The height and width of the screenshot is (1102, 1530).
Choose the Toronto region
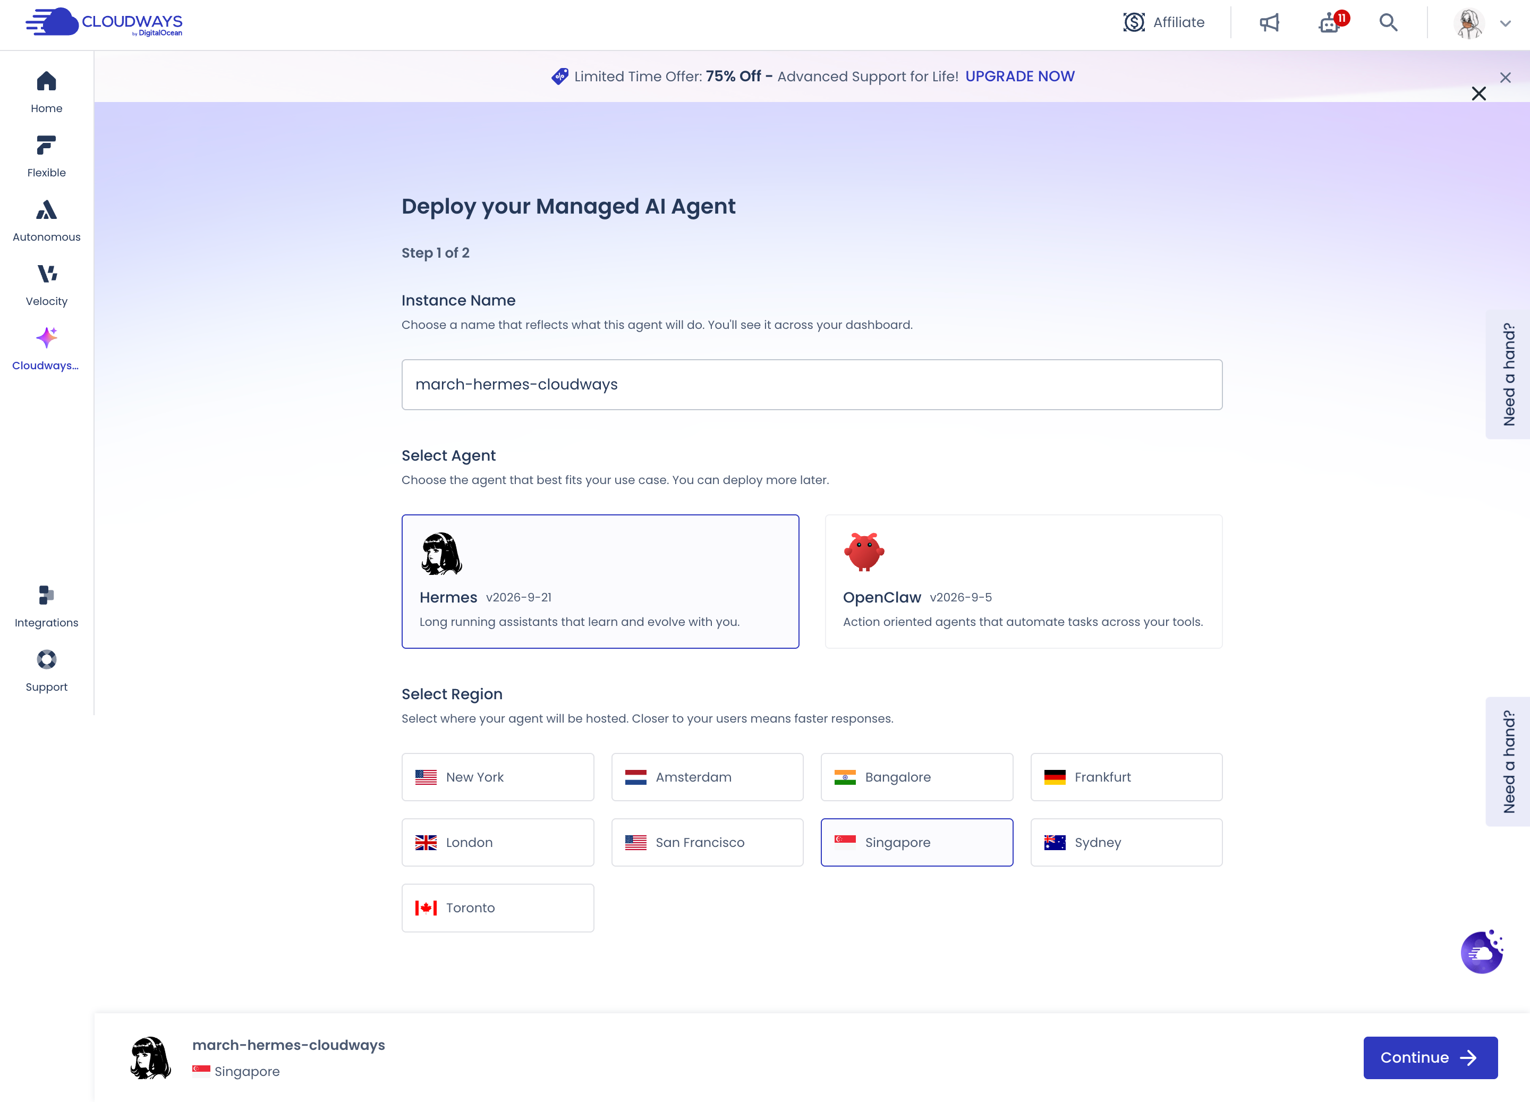click(497, 908)
